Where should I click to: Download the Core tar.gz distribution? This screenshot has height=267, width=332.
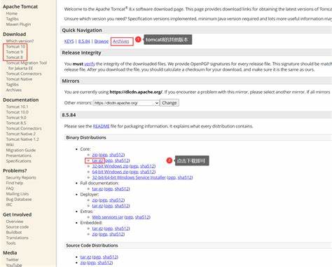point(97,160)
